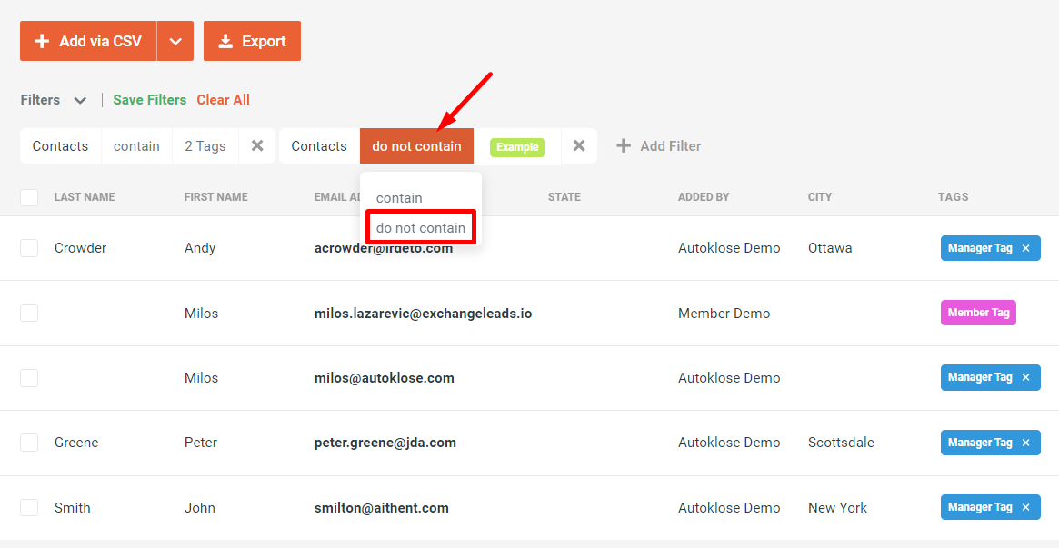Select 'contain' from the open dropdown
Viewport: 1059px width, 548px height.
[x=400, y=197]
